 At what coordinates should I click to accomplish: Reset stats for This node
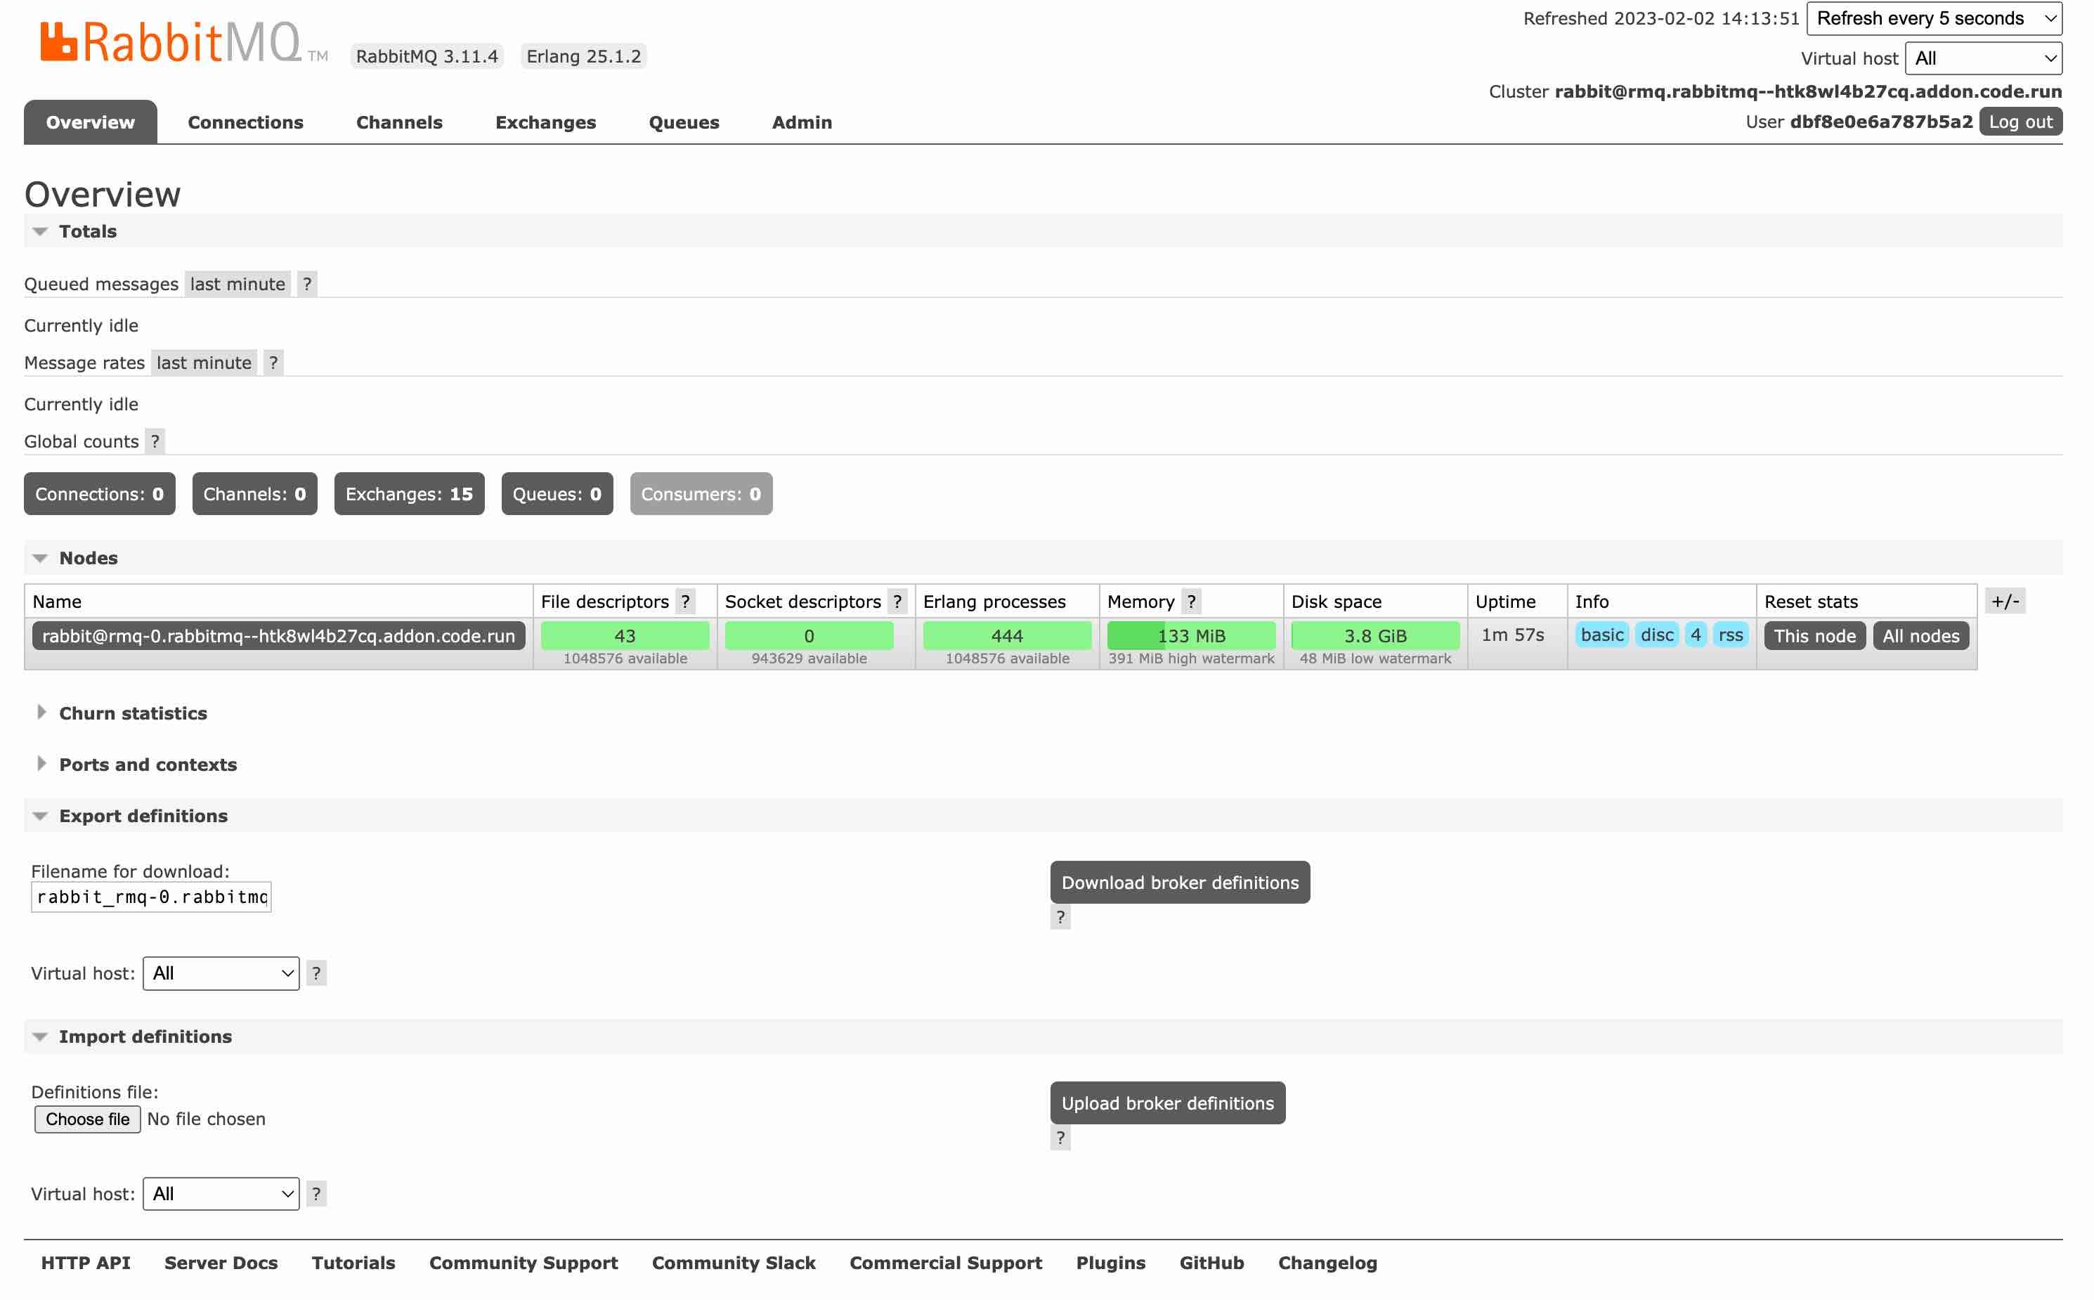[1814, 635]
